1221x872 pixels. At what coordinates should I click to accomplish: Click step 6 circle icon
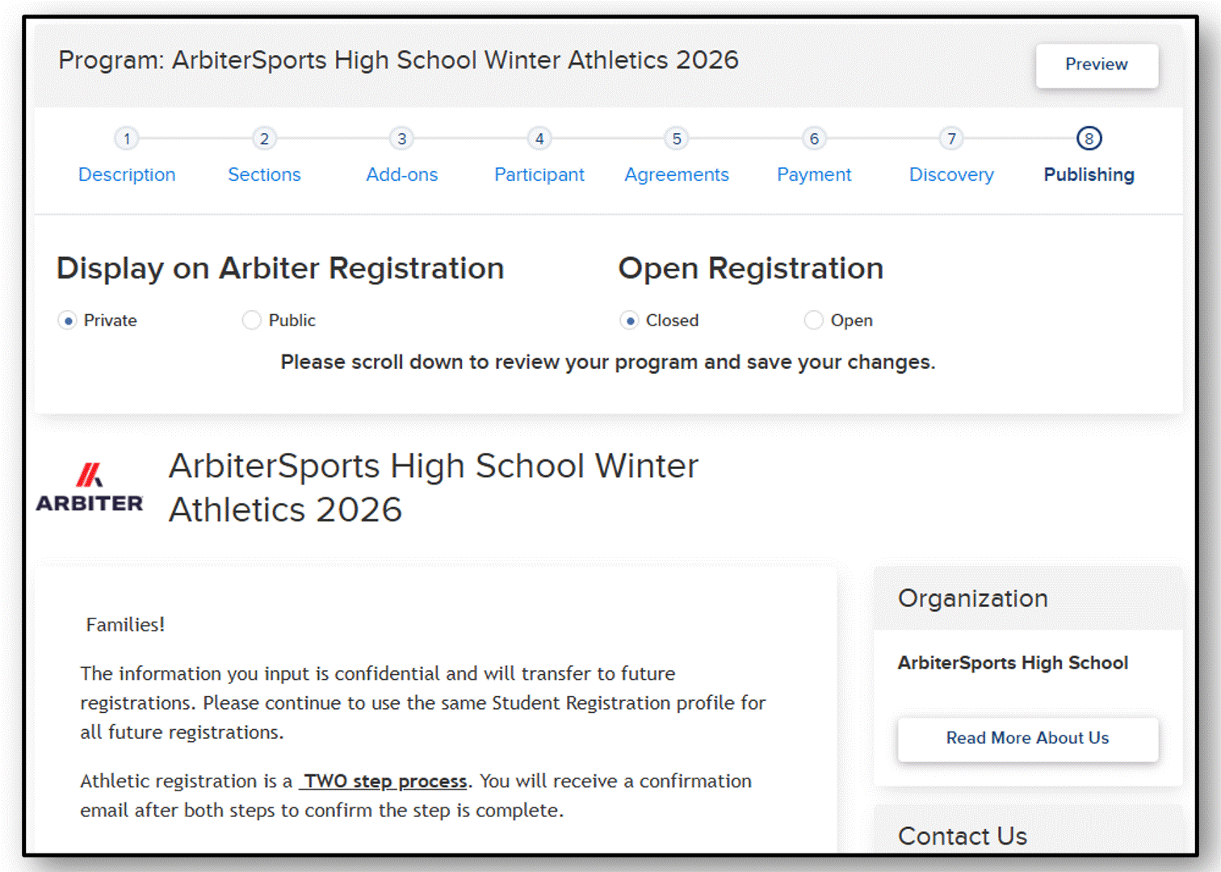(814, 139)
